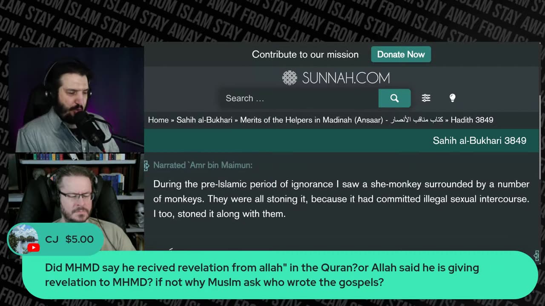
Task: Go to Home in the breadcrumb
Action: pos(158,120)
